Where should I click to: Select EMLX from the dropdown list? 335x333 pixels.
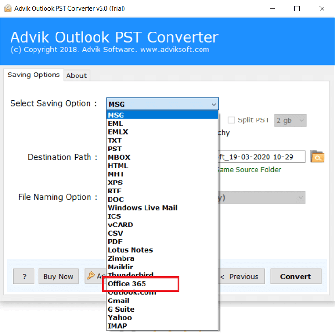coord(162,132)
